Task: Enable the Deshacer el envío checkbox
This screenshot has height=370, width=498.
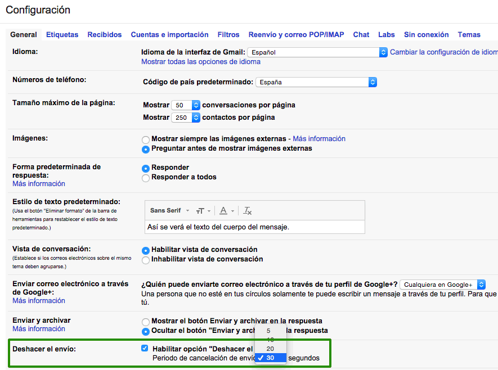Action: [145, 348]
